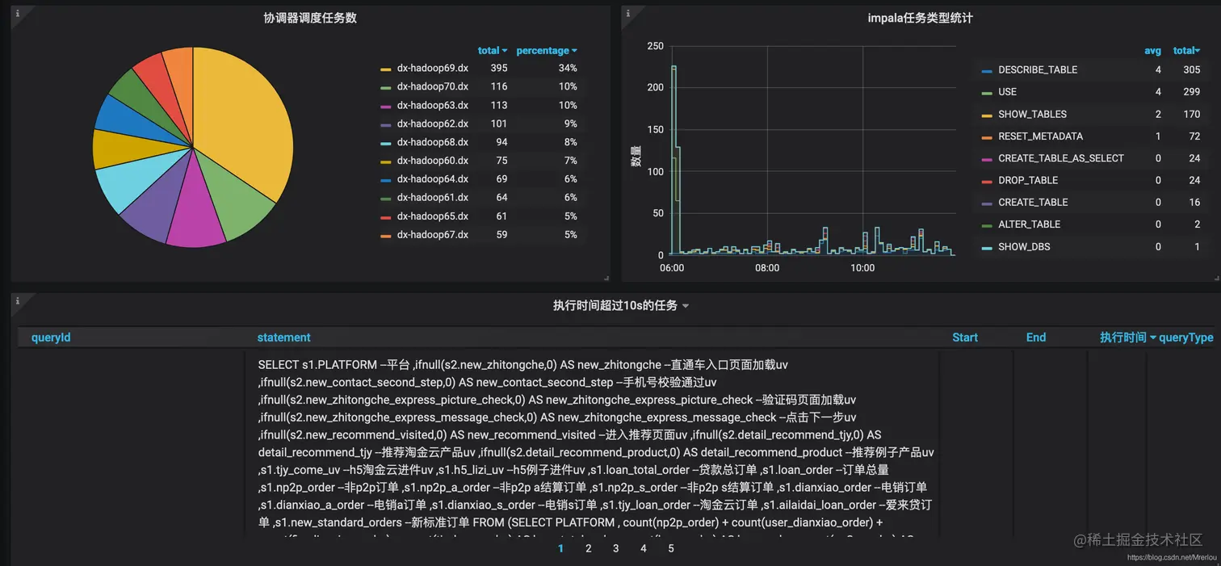Viewport: 1221px width, 566px height.
Task: Sort table by 执行时间 column
Action: tap(1127, 338)
